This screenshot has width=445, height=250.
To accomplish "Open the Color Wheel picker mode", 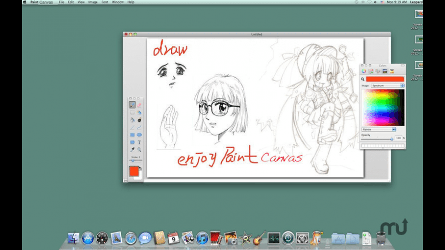I will [x=364, y=71].
